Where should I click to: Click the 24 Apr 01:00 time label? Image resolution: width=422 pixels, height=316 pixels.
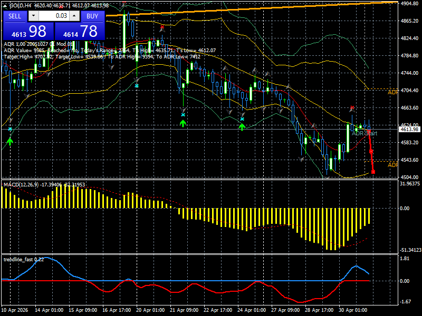pos(252,310)
